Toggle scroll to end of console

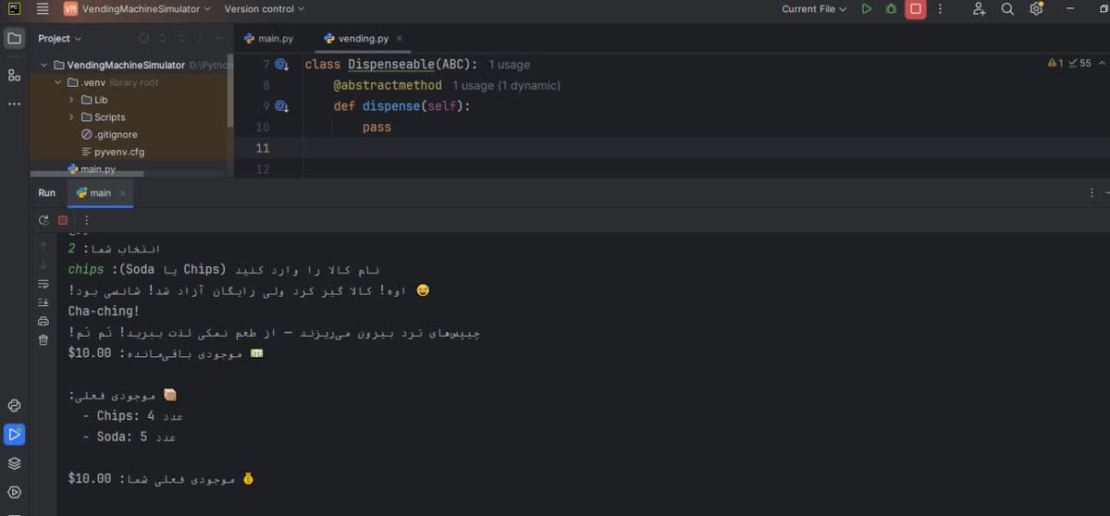click(x=43, y=302)
